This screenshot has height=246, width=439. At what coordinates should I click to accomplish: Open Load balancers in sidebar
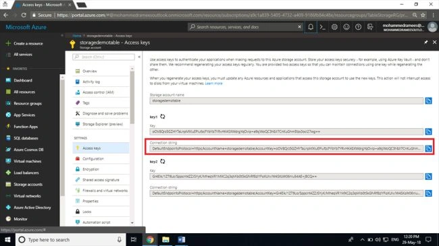(x=26, y=173)
